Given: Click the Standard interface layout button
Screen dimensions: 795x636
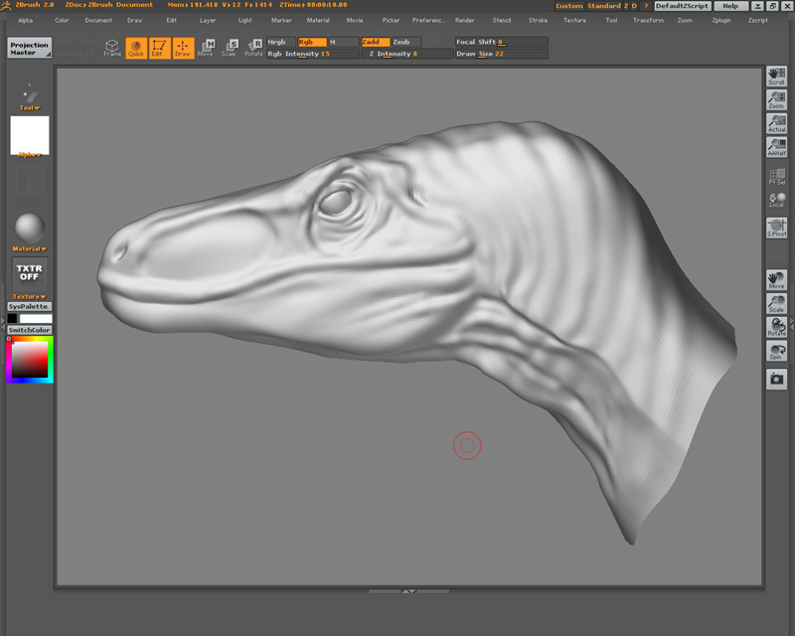Looking at the screenshot, I should tap(604, 6).
